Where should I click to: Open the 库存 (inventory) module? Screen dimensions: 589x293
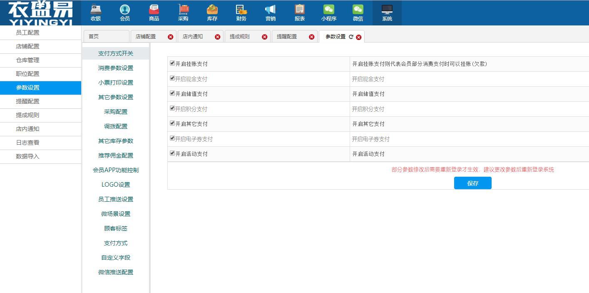212,13
